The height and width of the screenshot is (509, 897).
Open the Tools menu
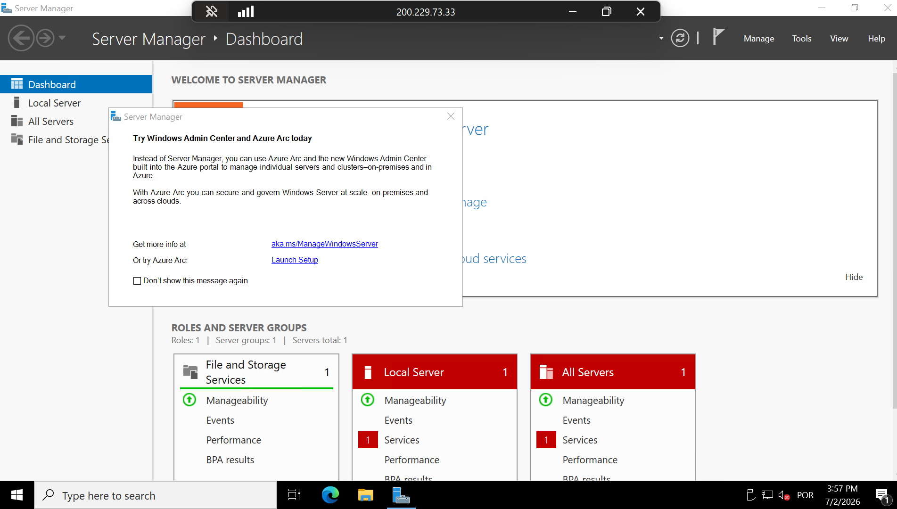[801, 39]
